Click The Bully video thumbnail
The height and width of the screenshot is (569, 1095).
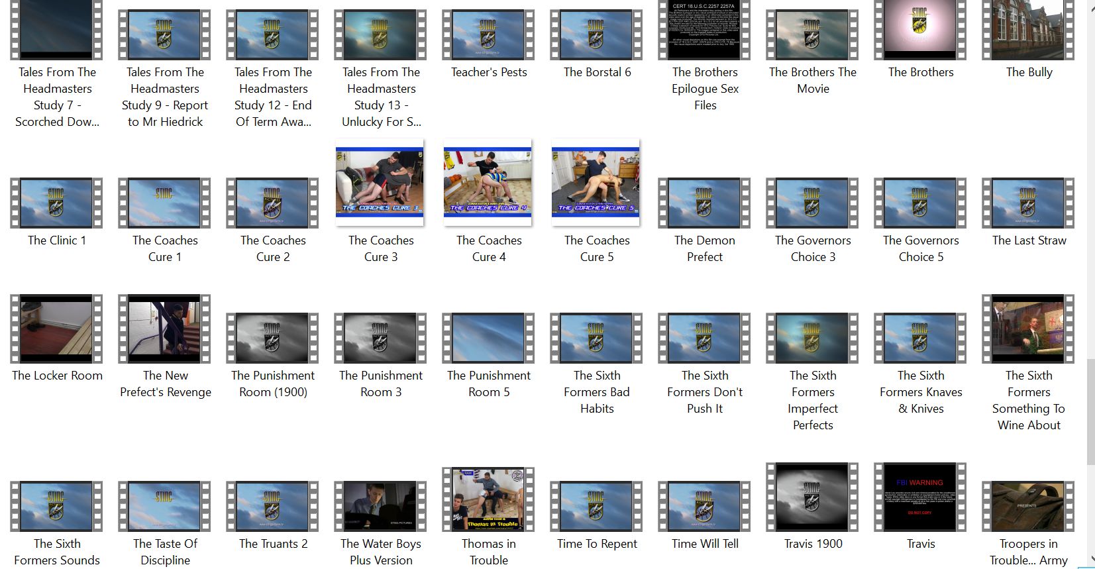coord(1028,30)
